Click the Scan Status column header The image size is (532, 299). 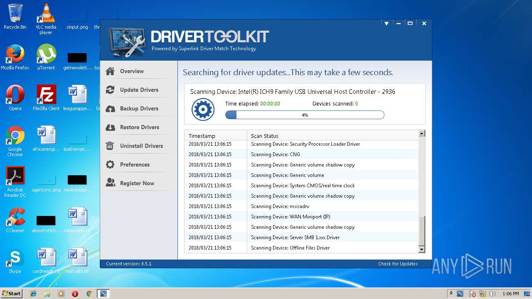click(x=332, y=136)
